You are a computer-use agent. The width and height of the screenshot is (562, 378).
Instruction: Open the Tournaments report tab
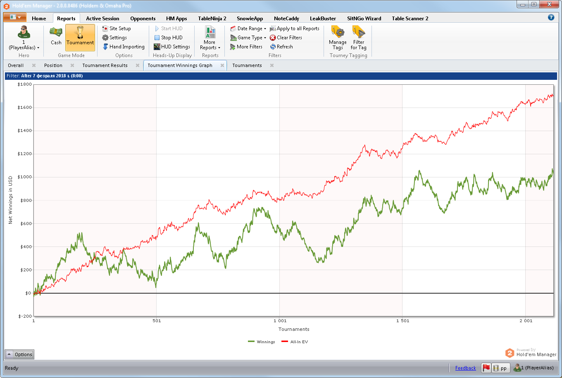247,65
